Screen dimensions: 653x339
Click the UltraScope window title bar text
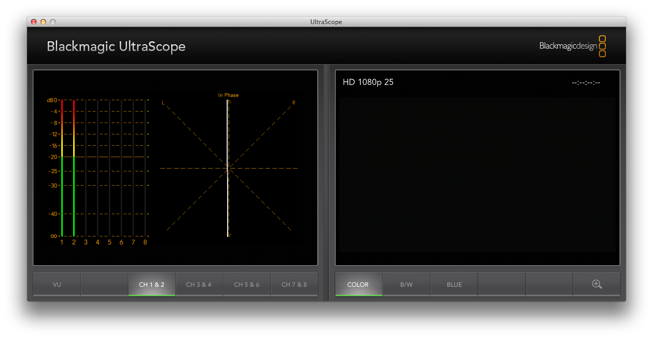[326, 22]
